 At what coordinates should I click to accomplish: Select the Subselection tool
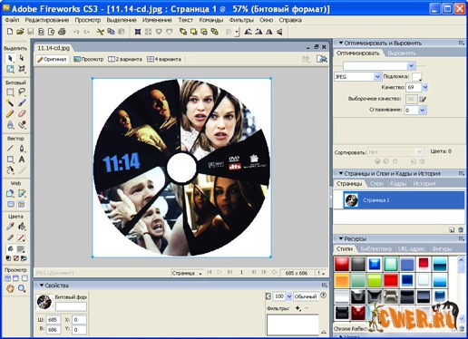point(22,58)
